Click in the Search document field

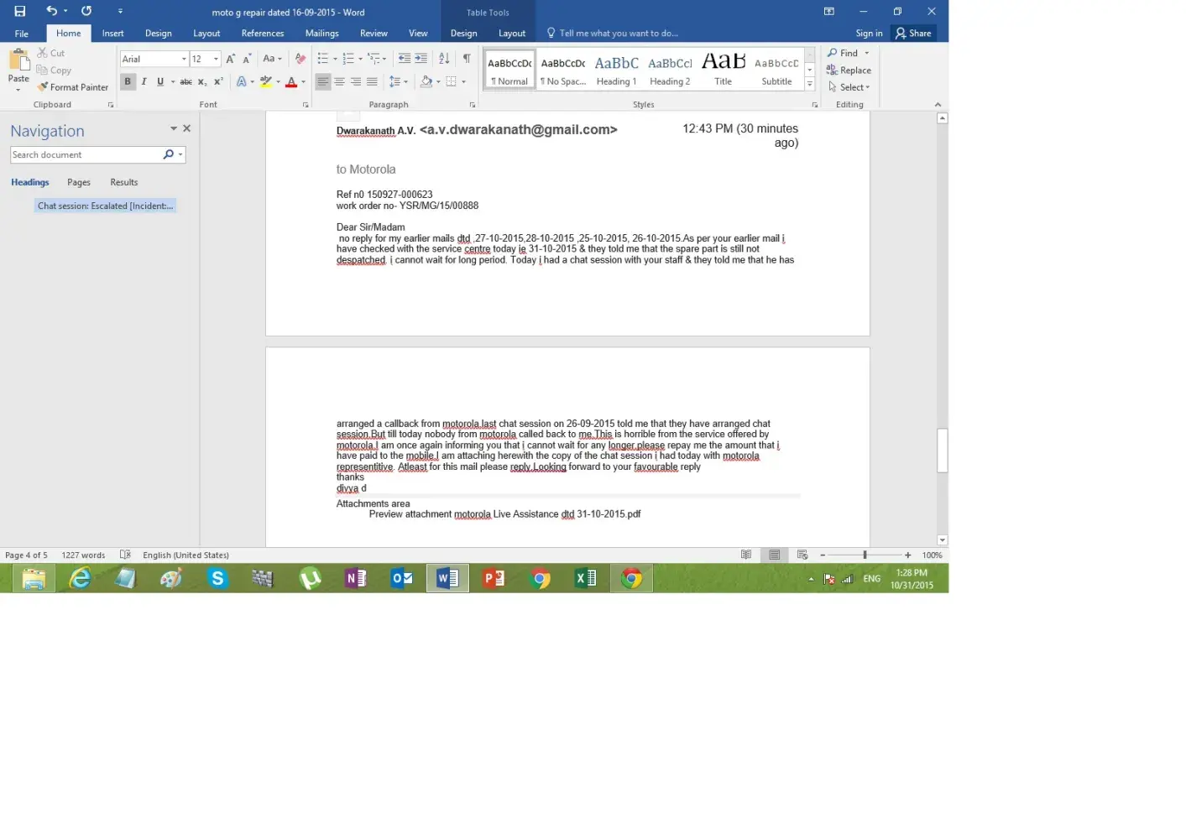click(x=85, y=155)
